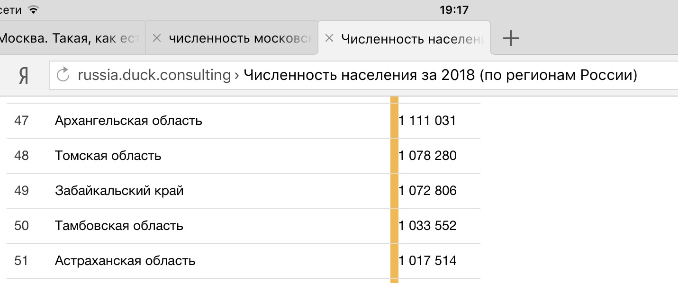
Task: Tap the 19:17 clock in status bar
Action: pos(454,9)
